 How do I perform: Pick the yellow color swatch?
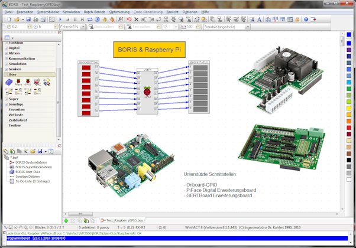tap(349, 108)
